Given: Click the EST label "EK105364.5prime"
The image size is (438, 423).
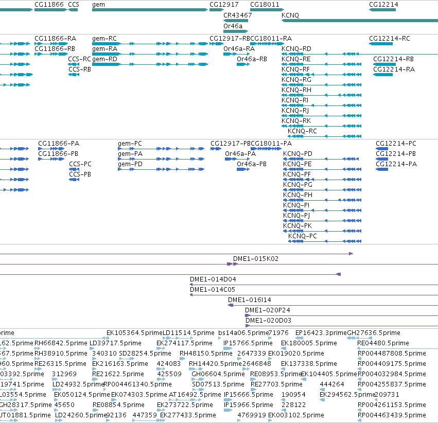Looking at the screenshot, I should (x=134, y=333).
